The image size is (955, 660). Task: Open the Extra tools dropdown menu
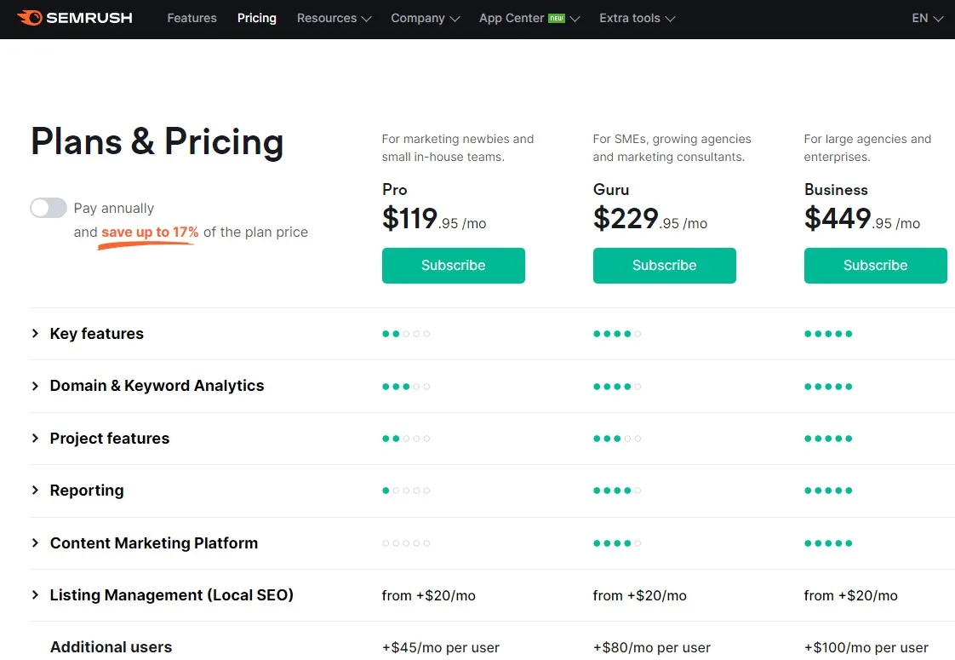pyautogui.click(x=637, y=18)
